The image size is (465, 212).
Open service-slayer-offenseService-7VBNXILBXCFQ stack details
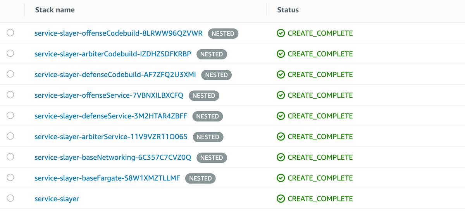point(108,95)
